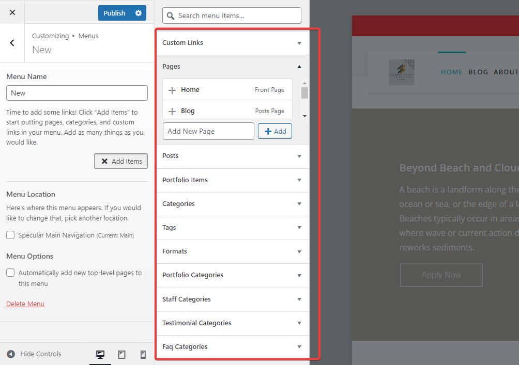Click the Delete Menu link

[x=25, y=304]
